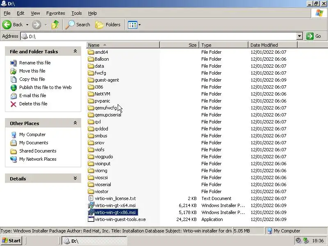Image resolution: width=328 pixels, height=246 pixels.
Task: Select virtio-win-guest-tools.exe application icon
Action: point(91,219)
